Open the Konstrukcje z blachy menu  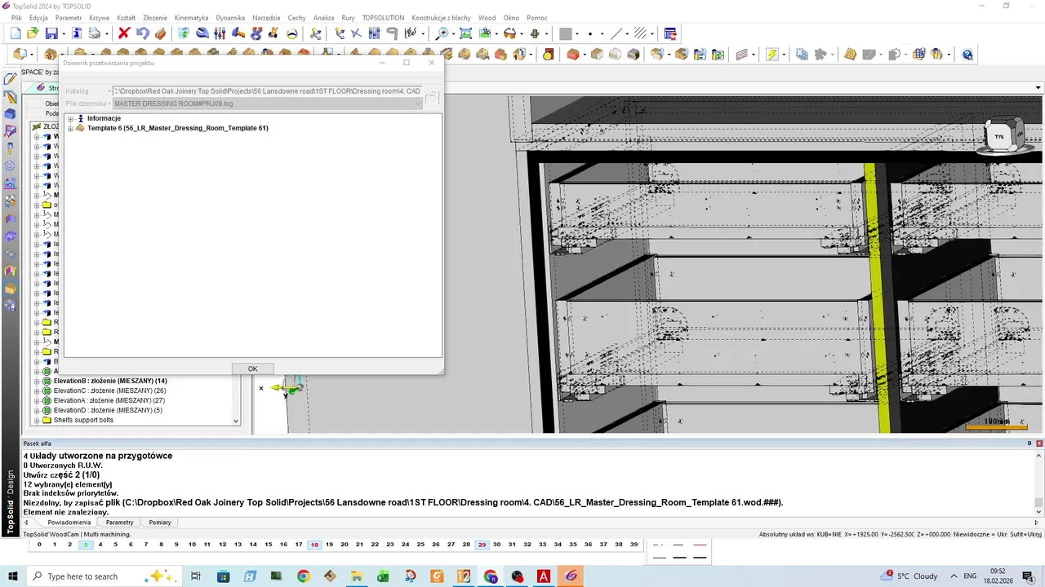coord(441,17)
